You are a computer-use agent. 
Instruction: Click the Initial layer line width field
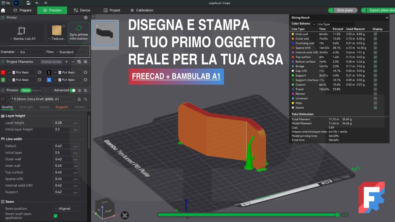tap(67, 153)
